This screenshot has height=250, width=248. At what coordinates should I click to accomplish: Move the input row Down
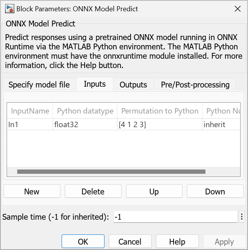point(215,191)
